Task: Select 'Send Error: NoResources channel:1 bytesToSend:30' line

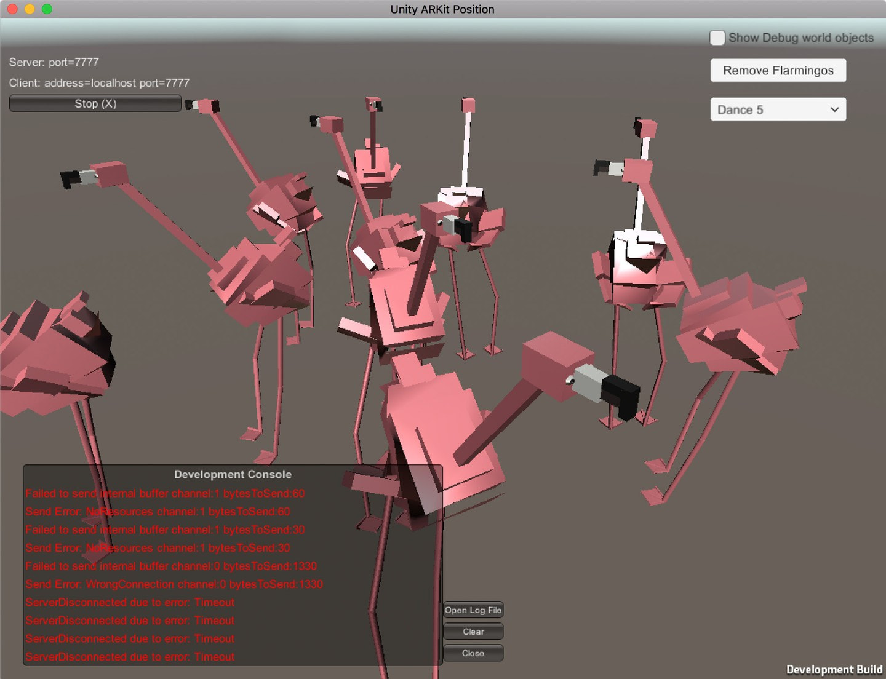Action: pos(158,548)
